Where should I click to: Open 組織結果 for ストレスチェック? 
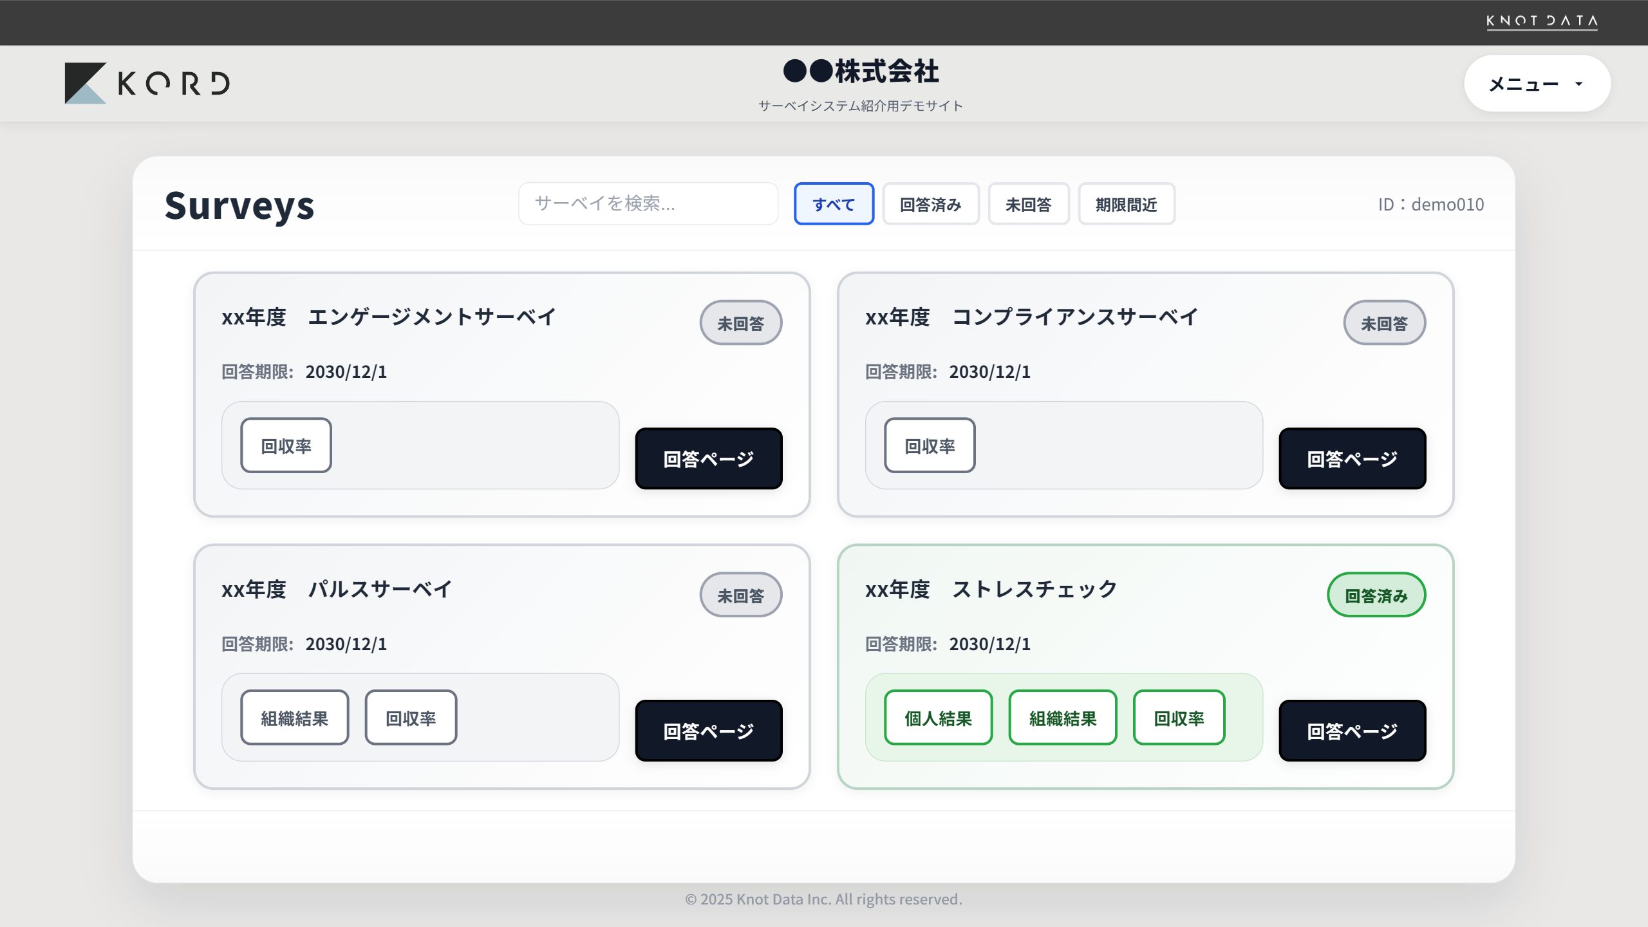[x=1062, y=716]
